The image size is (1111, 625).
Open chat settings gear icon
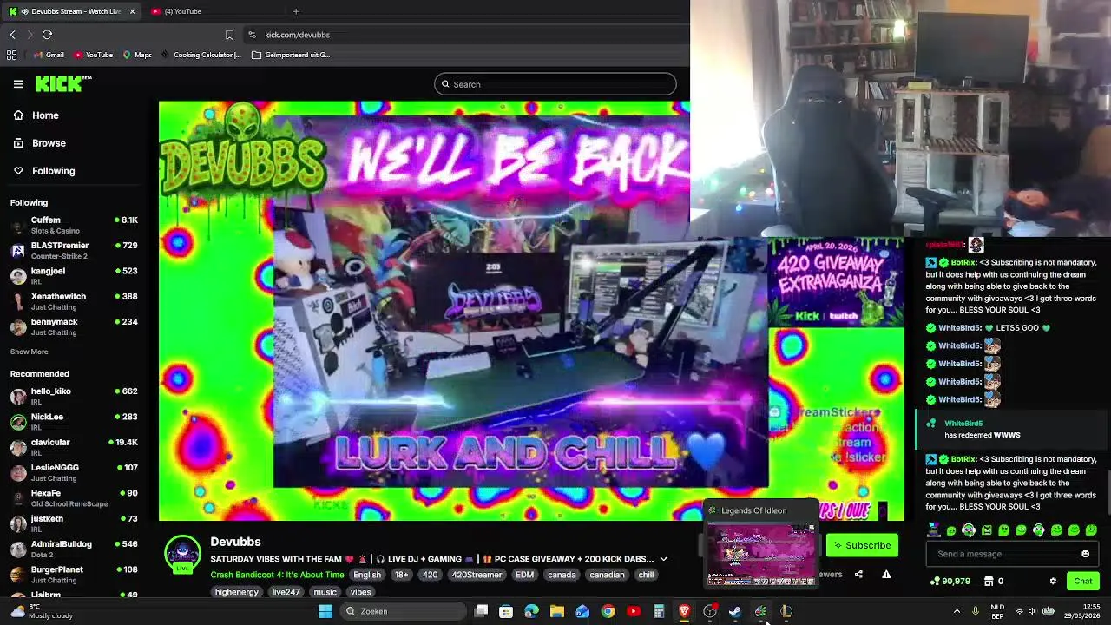1053,581
